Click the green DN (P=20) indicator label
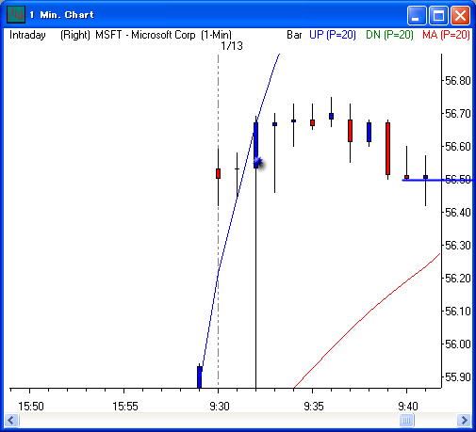Screen dimensions: 476x432 coord(389,35)
